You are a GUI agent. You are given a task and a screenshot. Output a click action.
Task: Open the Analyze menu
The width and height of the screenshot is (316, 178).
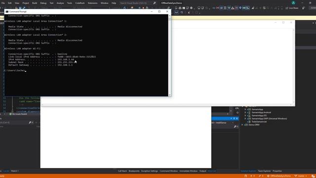[60, 3]
